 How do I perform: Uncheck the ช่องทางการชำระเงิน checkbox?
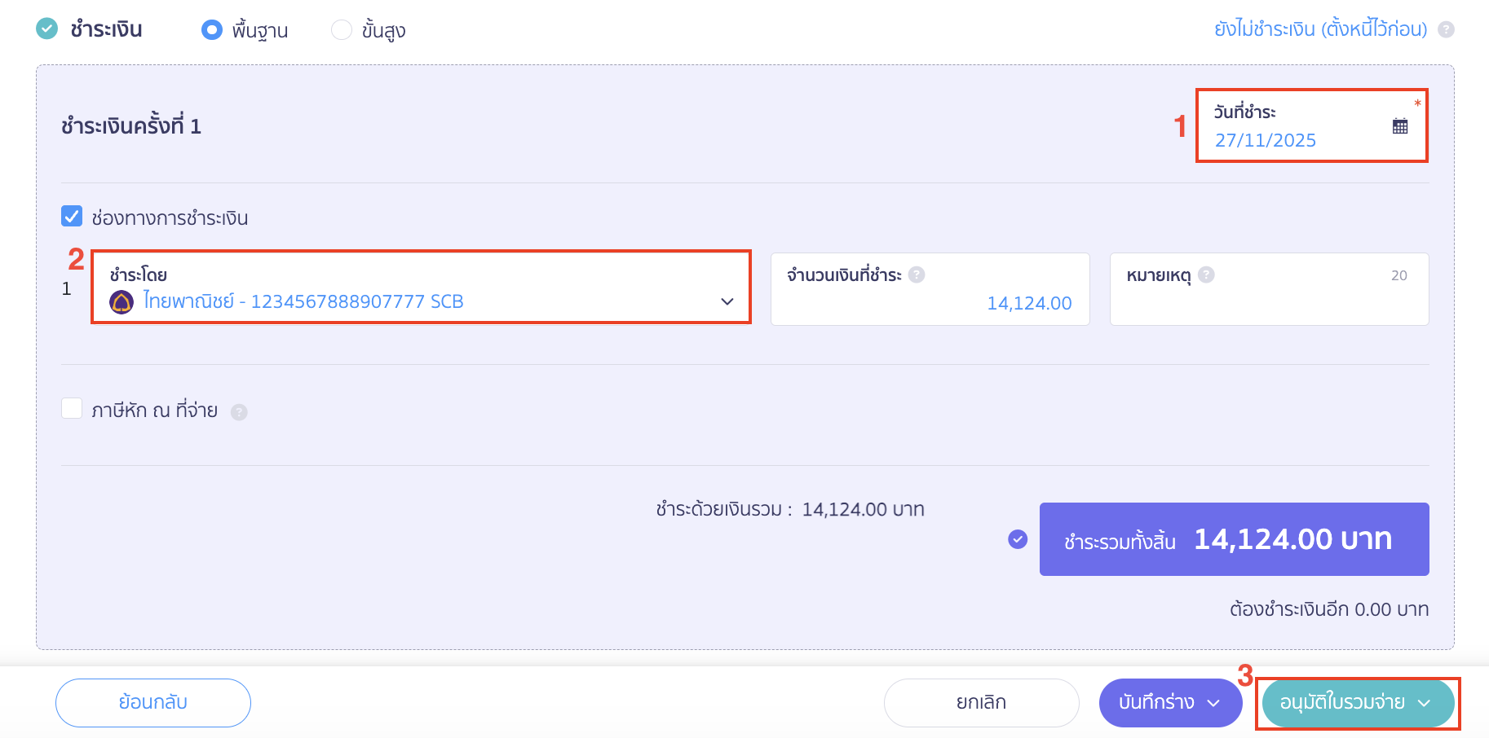pos(72,216)
